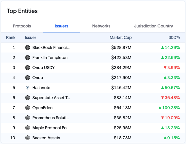Click the globe icon beside Backed Assets
The height and width of the screenshot is (144, 186).
pyautogui.click(x=28, y=138)
